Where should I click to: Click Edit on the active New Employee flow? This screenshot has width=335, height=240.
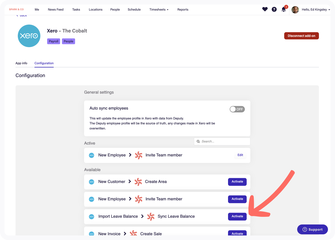point(240,155)
